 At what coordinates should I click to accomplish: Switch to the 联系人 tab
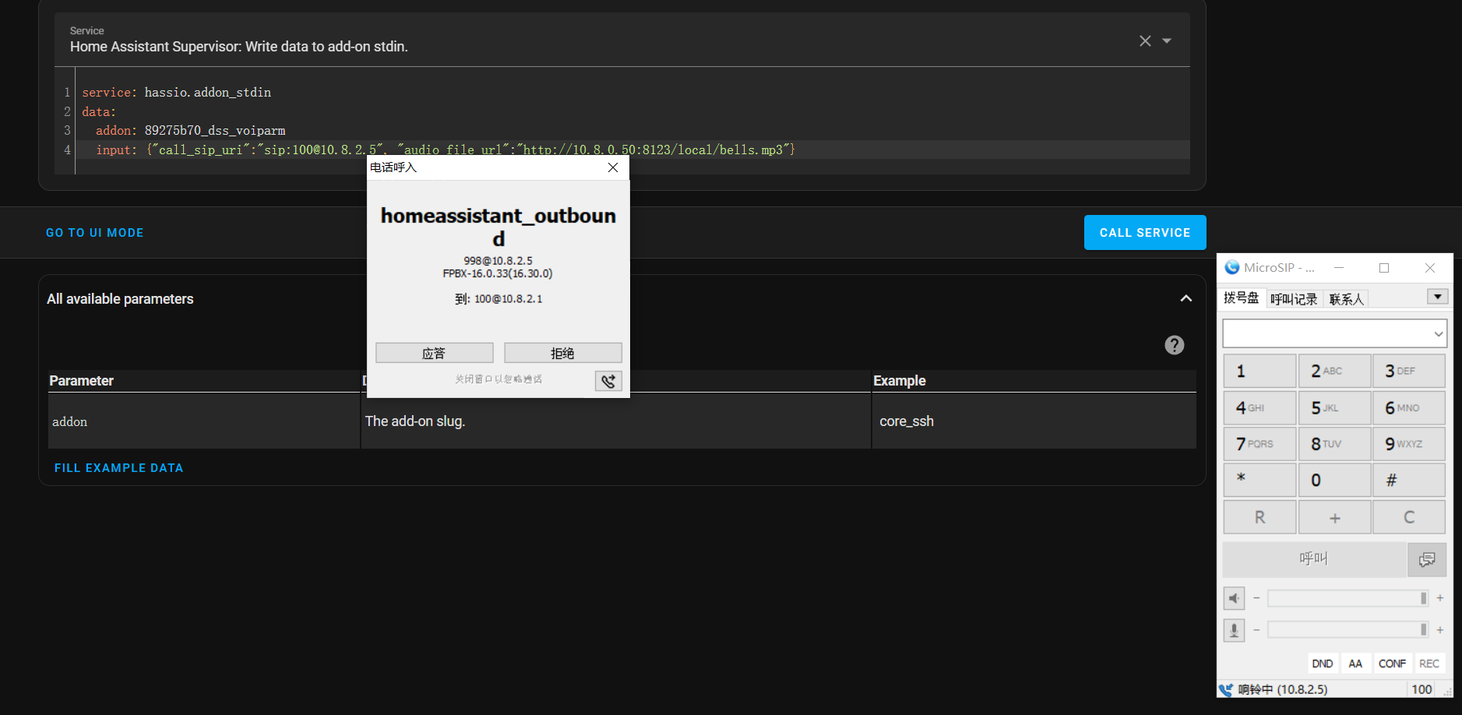1347,298
